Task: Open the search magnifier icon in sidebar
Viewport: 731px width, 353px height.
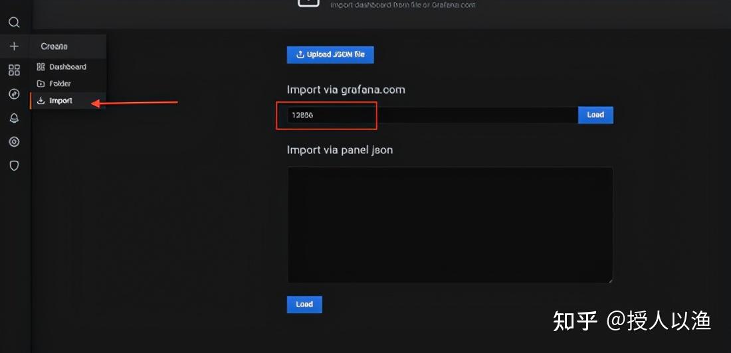Action: [15, 23]
